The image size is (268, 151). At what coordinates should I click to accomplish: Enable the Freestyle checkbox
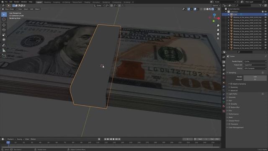(x=229, y=124)
